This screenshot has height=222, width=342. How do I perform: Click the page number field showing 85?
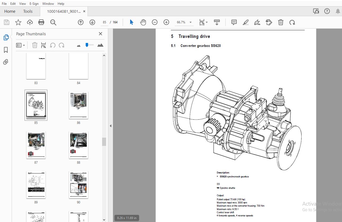point(104,22)
